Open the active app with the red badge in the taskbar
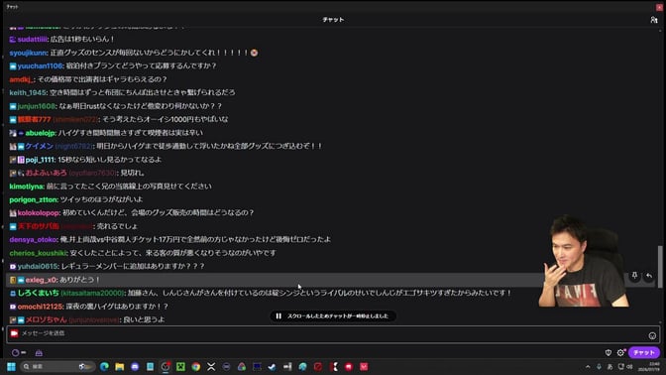The image size is (666, 375). (x=166, y=366)
